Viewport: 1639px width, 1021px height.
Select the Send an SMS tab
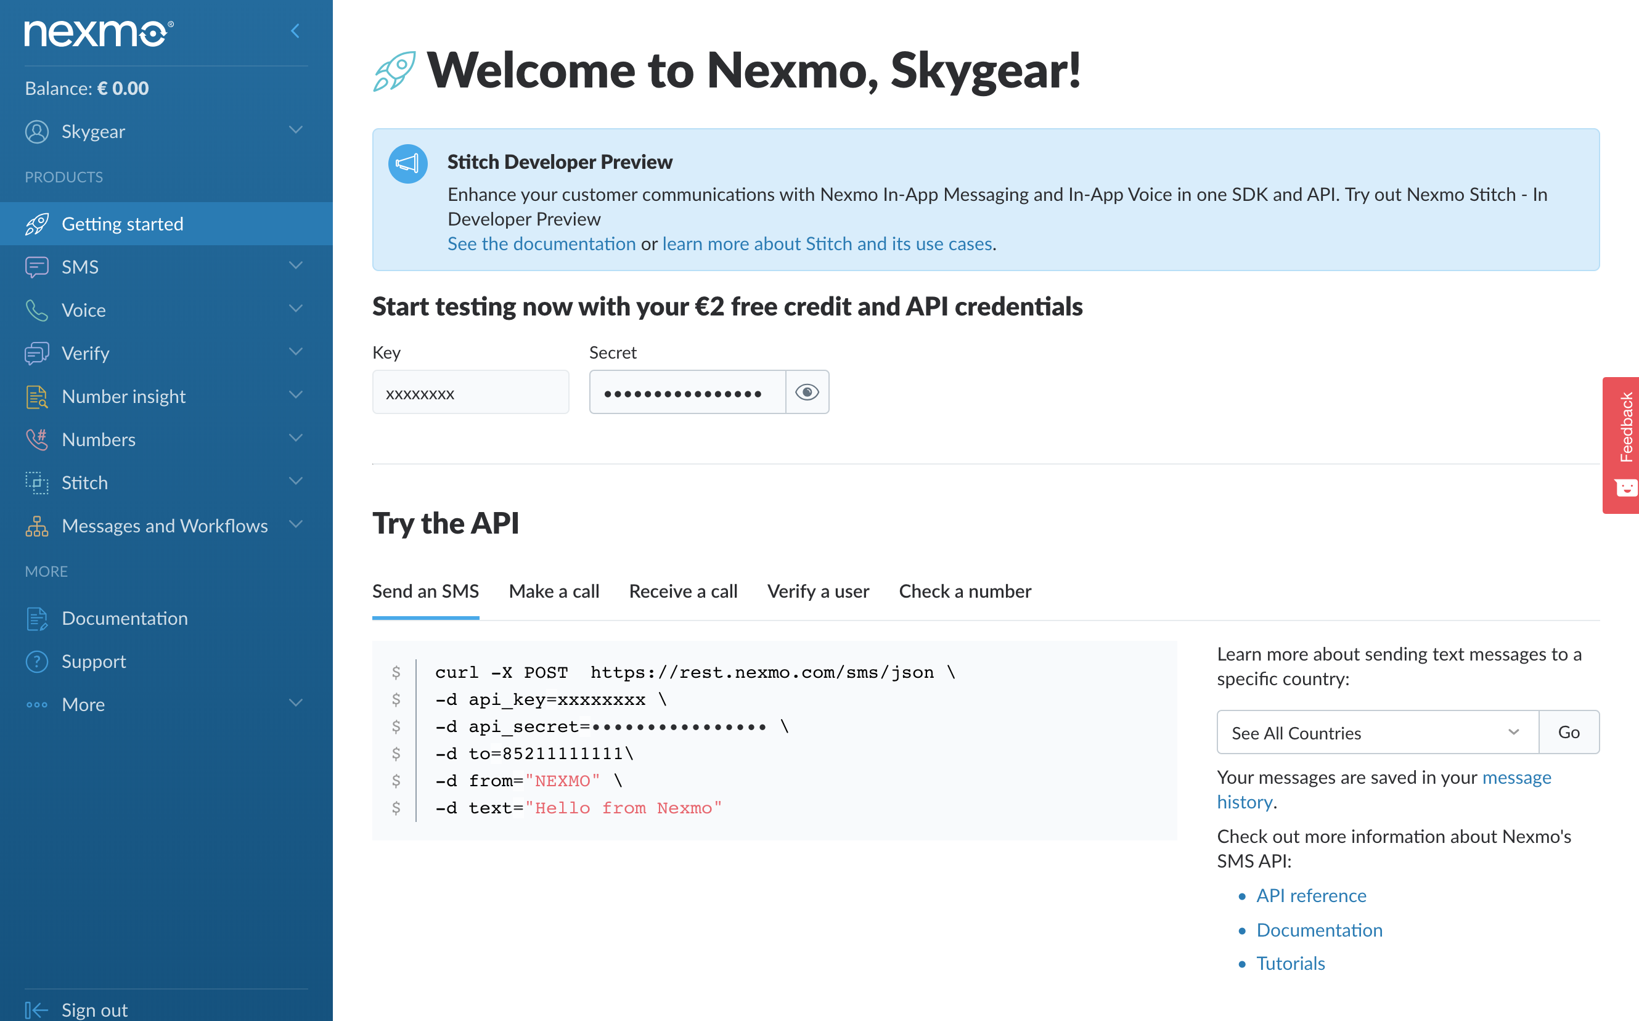pyautogui.click(x=425, y=592)
